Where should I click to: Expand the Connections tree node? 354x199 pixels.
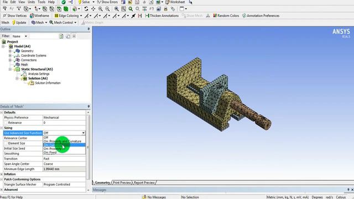coord(10,60)
